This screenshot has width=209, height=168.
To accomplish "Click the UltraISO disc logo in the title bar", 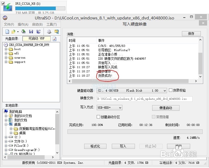I will [x=5, y=18].
